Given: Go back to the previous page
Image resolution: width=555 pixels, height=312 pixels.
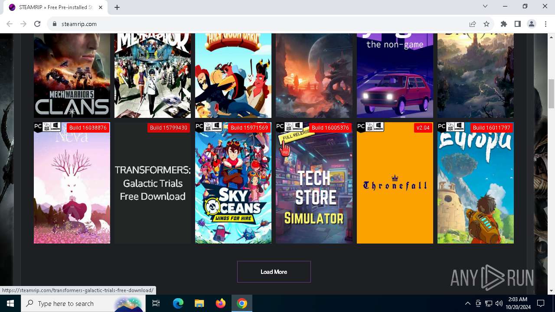Looking at the screenshot, I should click(10, 24).
